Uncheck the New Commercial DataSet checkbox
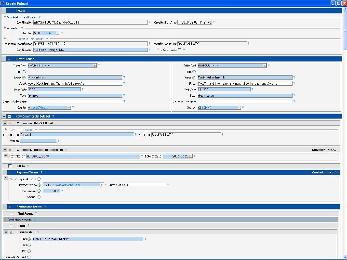Viewport: 347px width, 260px height. point(9,117)
